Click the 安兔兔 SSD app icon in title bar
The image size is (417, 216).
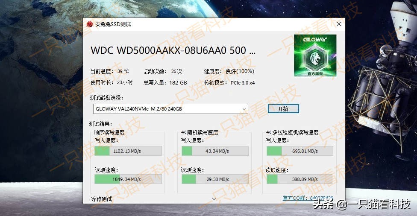pos(90,24)
